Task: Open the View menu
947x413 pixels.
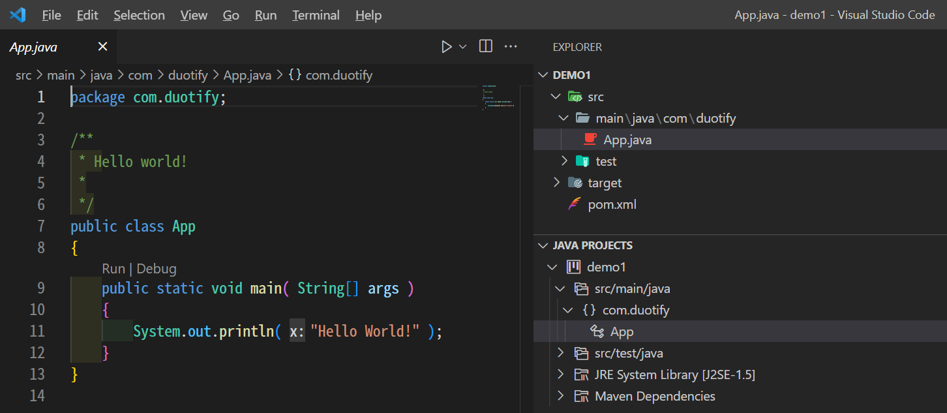Action: tap(194, 15)
